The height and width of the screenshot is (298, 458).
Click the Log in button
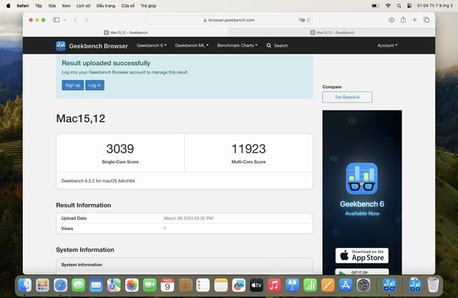[94, 85]
